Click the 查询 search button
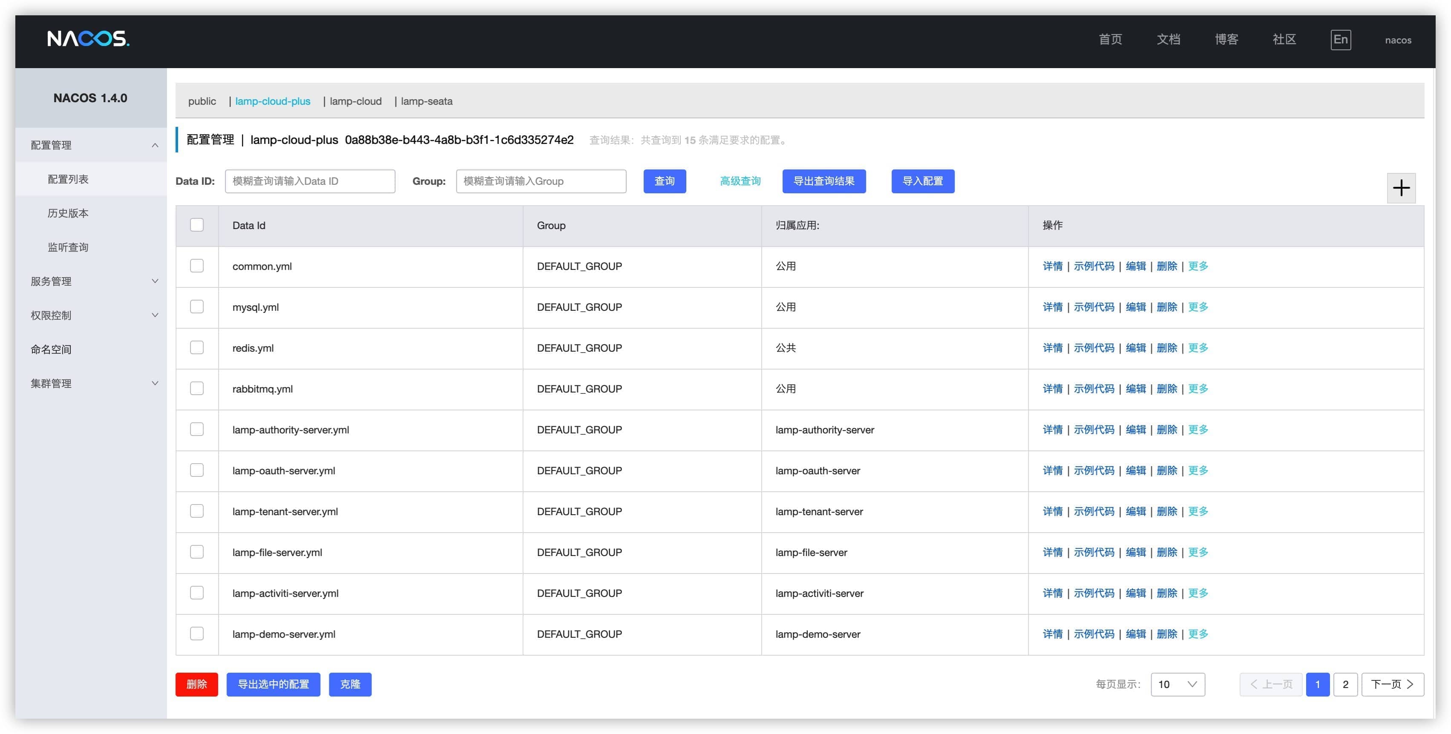Screen dimensions: 1451x734 point(665,181)
